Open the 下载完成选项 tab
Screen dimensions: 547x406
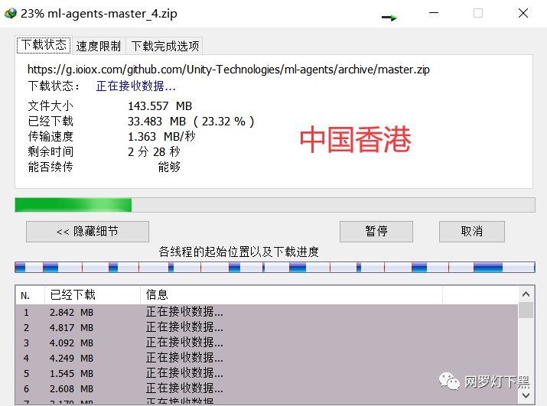tap(165, 46)
